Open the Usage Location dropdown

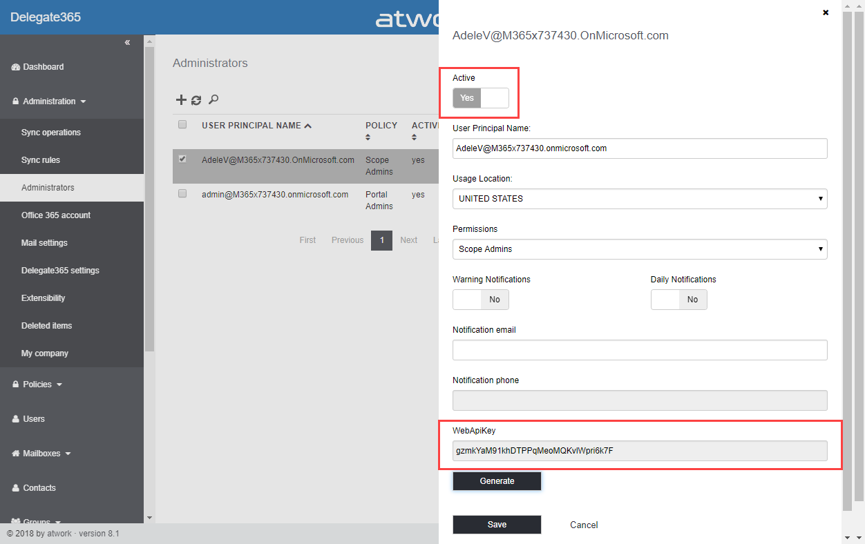(640, 199)
